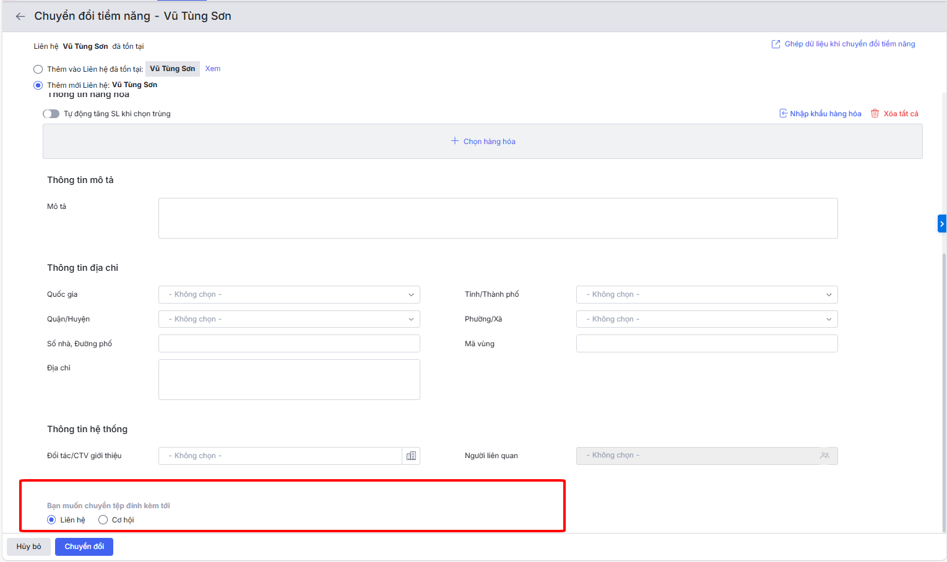
Task: Click the building icon in Đối tác/CTV field
Action: coord(411,456)
